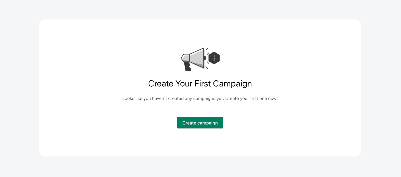Click the word "Create" on the green button

pos(189,123)
